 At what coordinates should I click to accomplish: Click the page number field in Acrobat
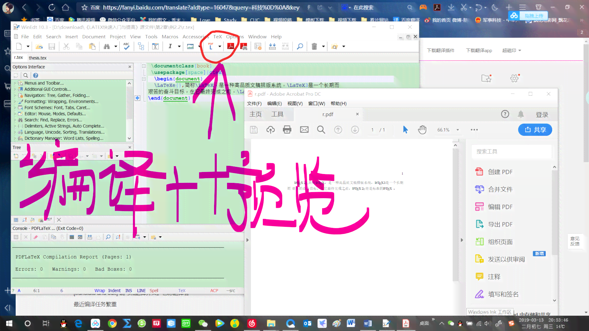373,130
